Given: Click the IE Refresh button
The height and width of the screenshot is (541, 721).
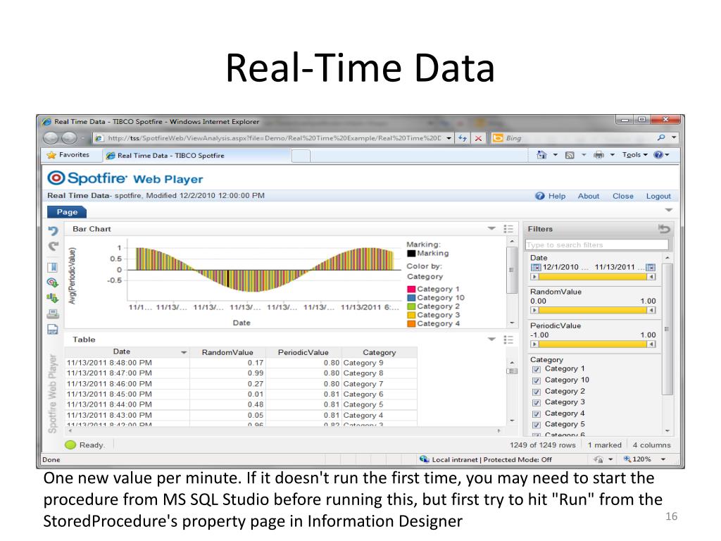Looking at the screenshot, I should pos(463,138).
